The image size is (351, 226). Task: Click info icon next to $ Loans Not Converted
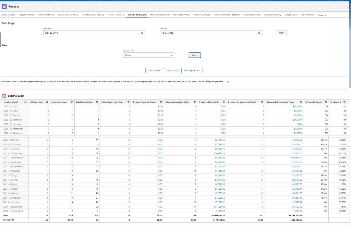(301, 102)
